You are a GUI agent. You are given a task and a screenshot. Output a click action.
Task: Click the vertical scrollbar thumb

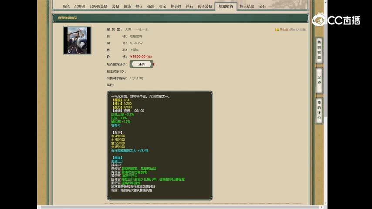[325, 61]
